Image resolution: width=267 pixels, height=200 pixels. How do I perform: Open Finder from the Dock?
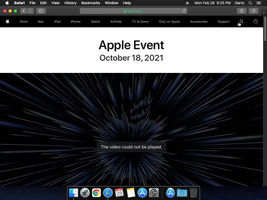74,193
